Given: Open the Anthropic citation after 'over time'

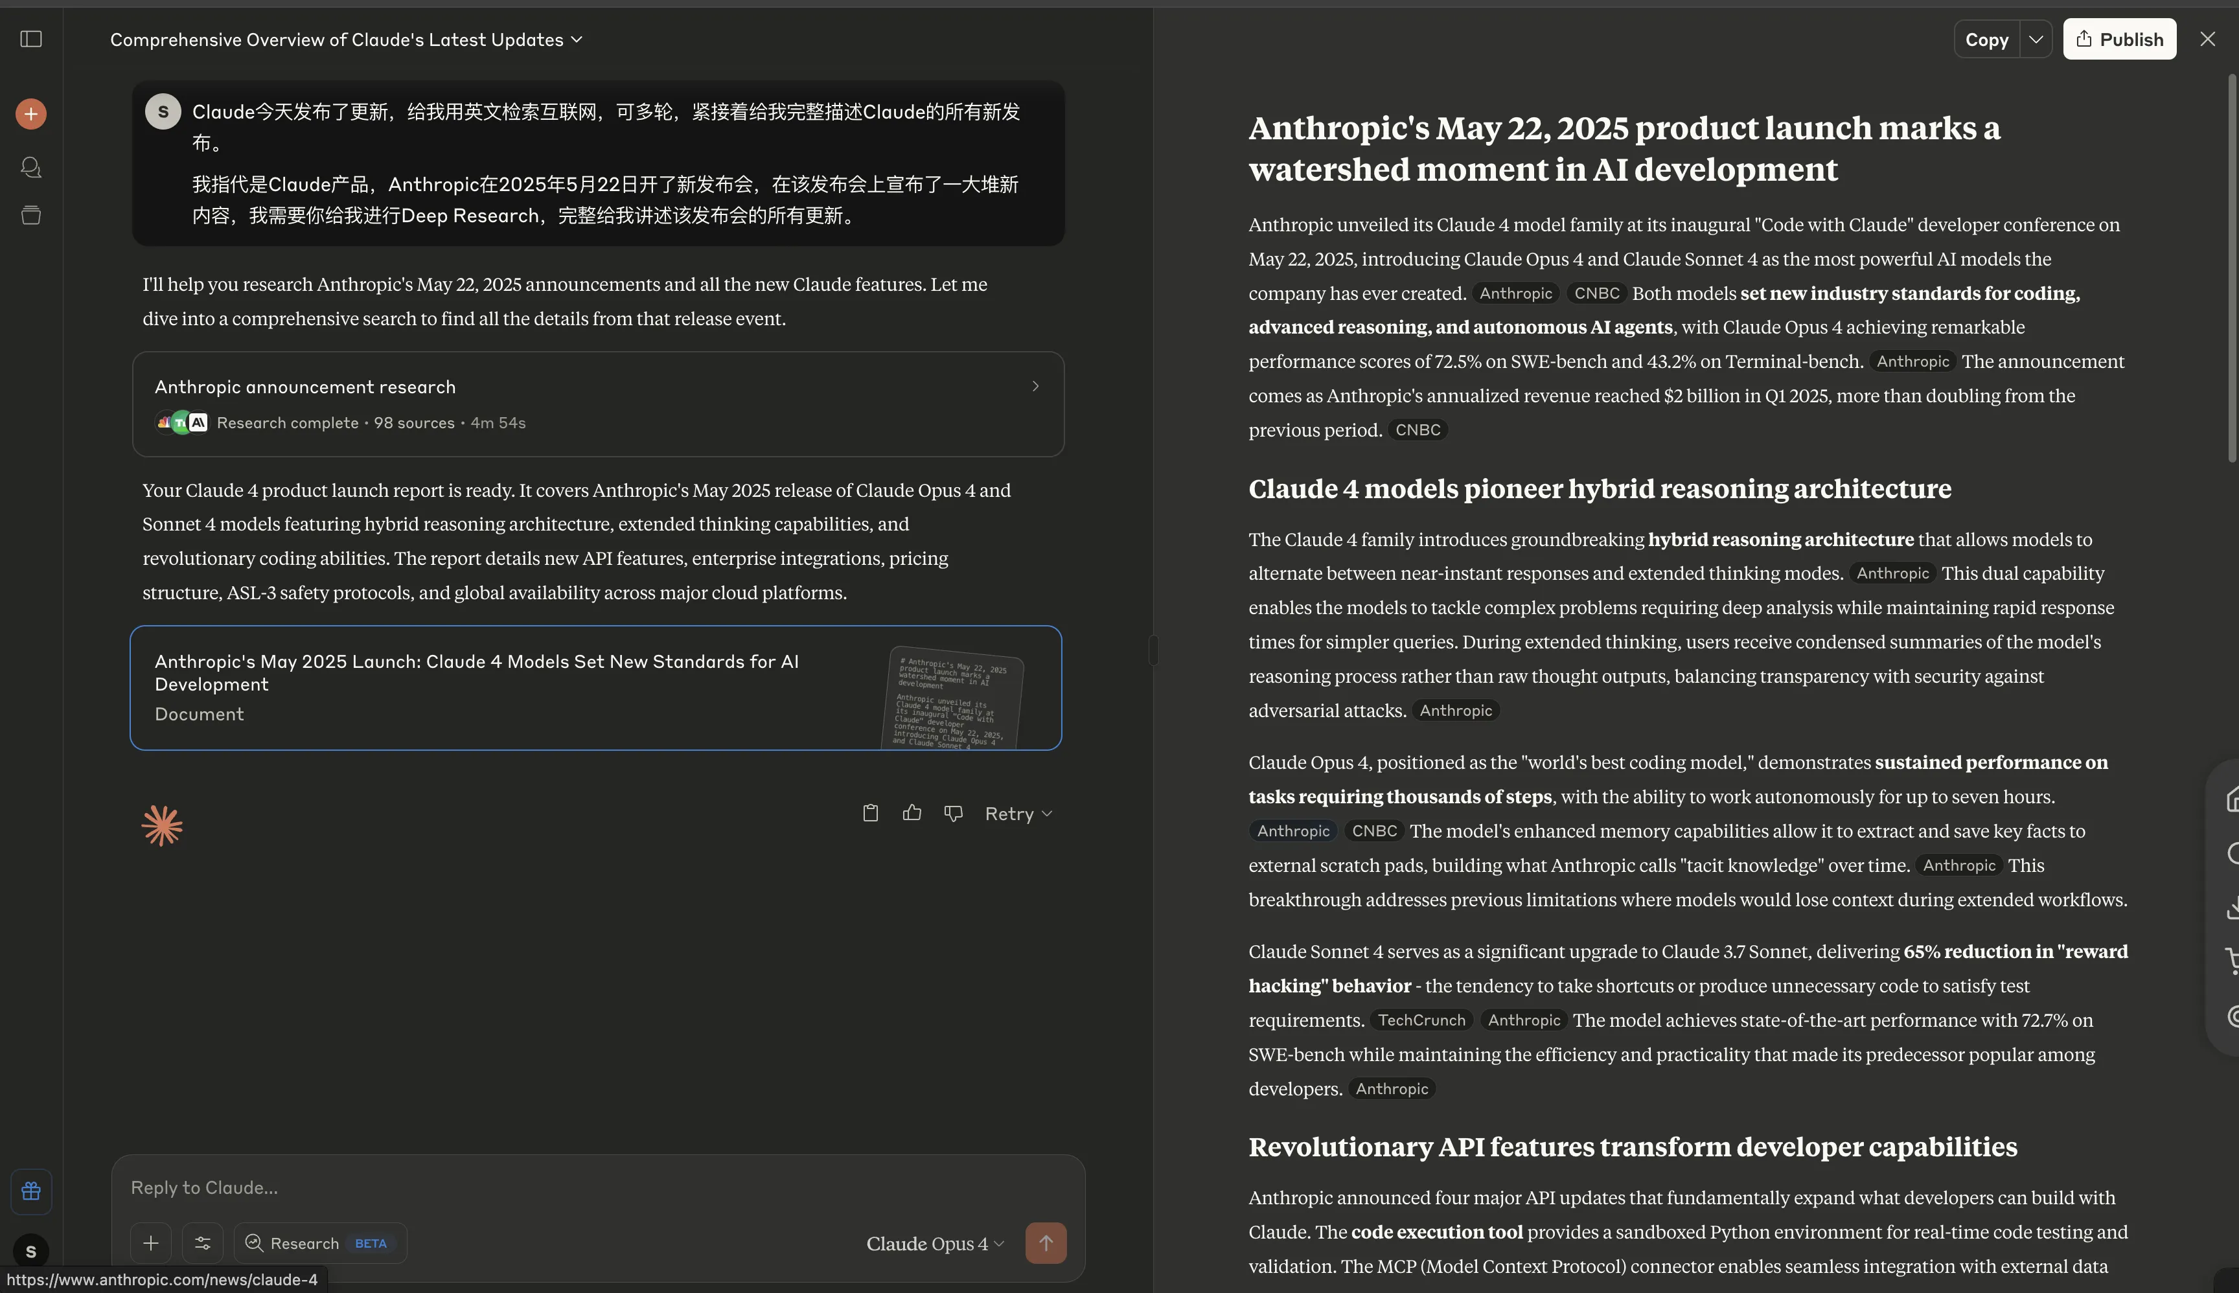Looking at the screenshot, I should point(1959,865).
